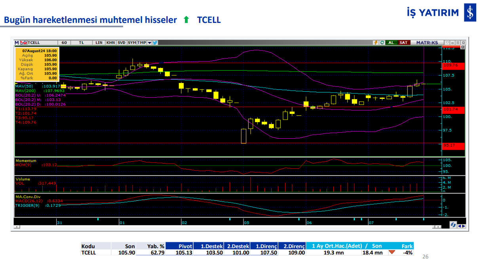Open the MATRIKS logo button on the toolbar
This screenshot has width=479, height=262.
coord(427,42)
